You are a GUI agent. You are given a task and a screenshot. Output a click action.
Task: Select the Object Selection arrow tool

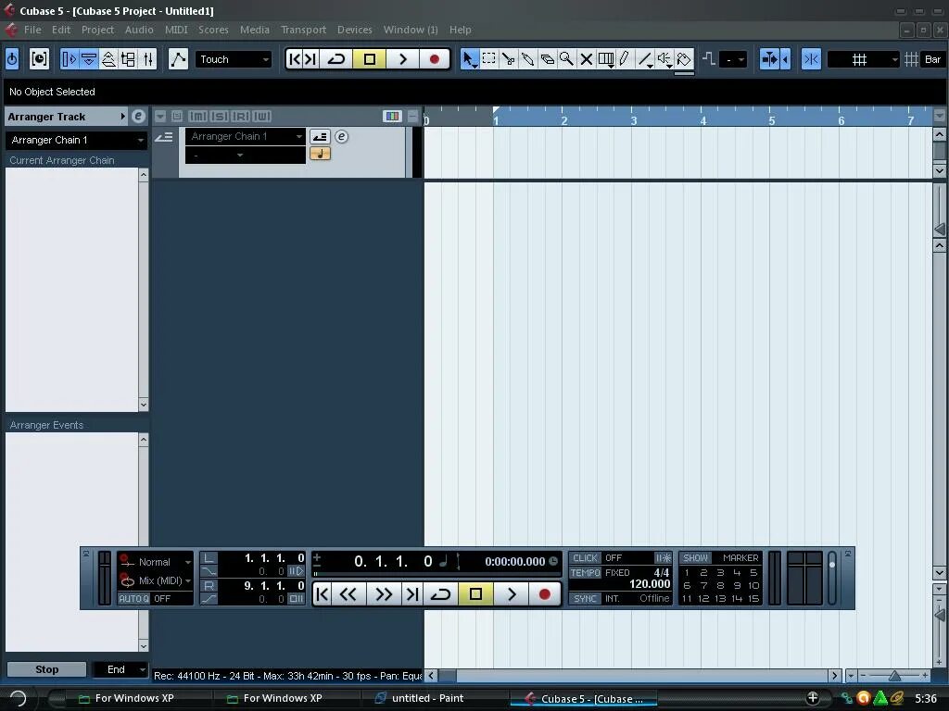468,59
